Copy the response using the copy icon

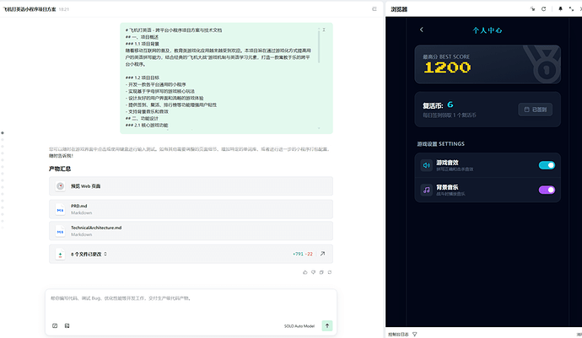pos(323,272)
